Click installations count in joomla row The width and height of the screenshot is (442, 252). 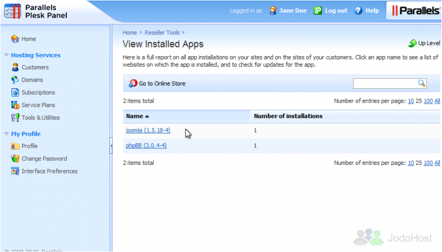coord(255,131)
